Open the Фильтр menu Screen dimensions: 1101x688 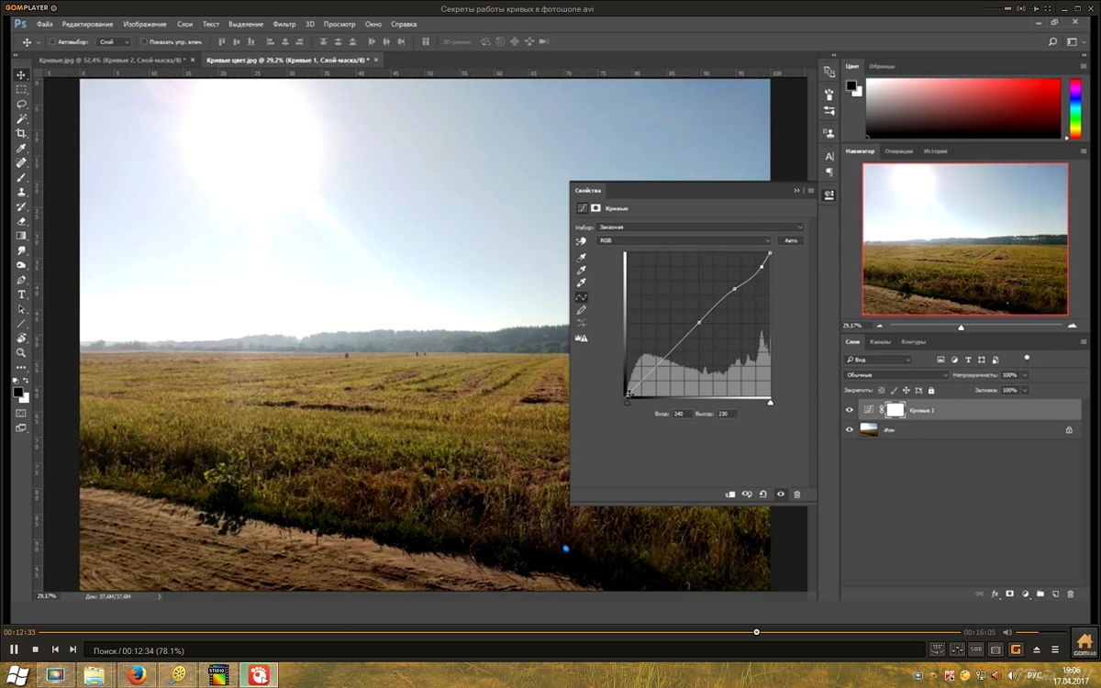pyautogui.click(x=284, y=24)
